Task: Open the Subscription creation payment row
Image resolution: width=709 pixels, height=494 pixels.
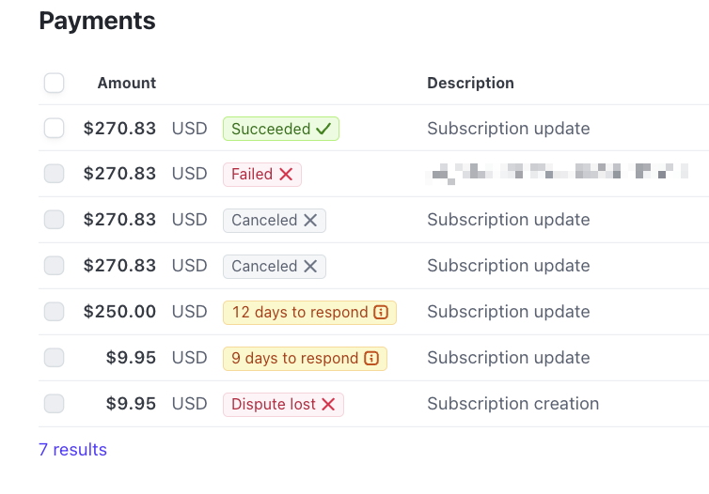Action: pyautogui.click(x=373, y=404)
